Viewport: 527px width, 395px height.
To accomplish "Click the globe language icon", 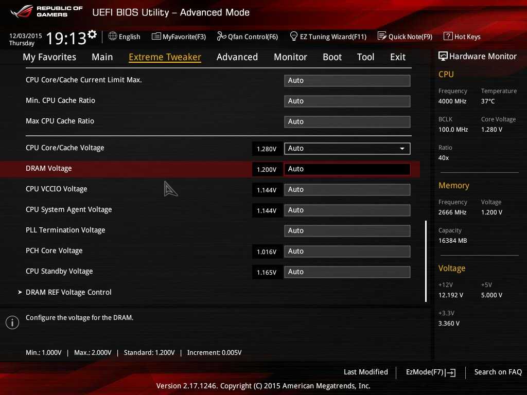I will 113,37.
